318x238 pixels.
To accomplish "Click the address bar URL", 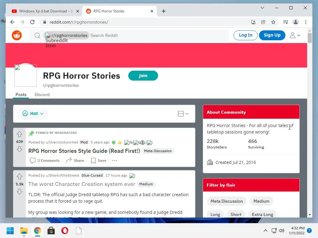I will (x=79, y=22).
